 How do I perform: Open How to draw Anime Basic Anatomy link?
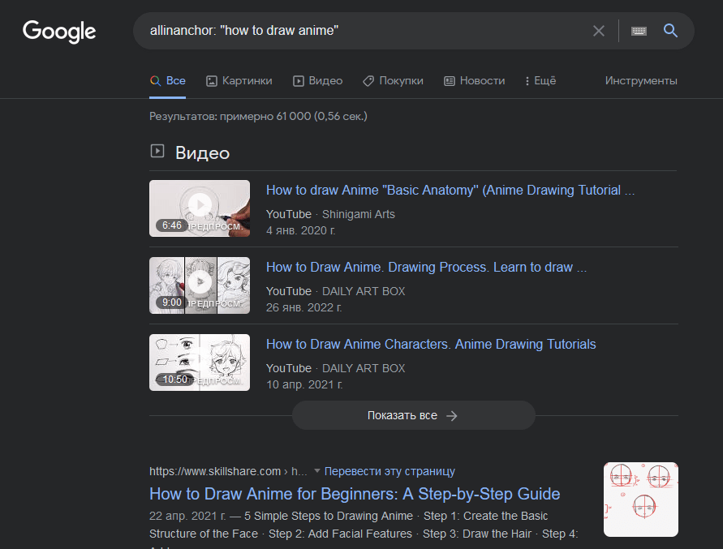pos(450,191)
